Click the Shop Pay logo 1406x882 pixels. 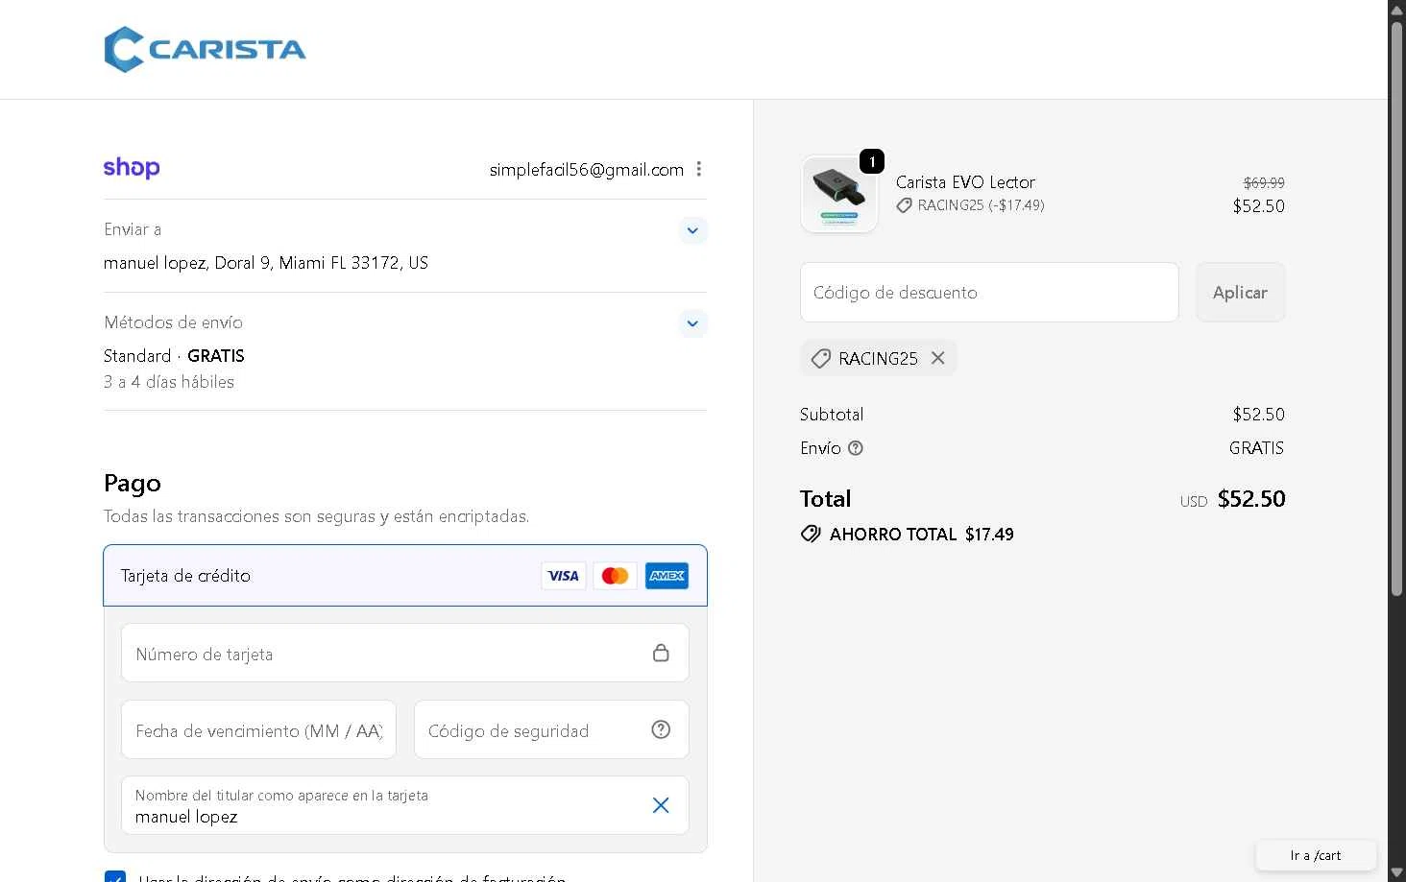(132, 168)
